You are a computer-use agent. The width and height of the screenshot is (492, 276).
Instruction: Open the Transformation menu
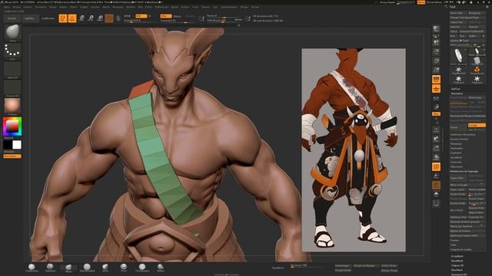[x=229, y=7]
